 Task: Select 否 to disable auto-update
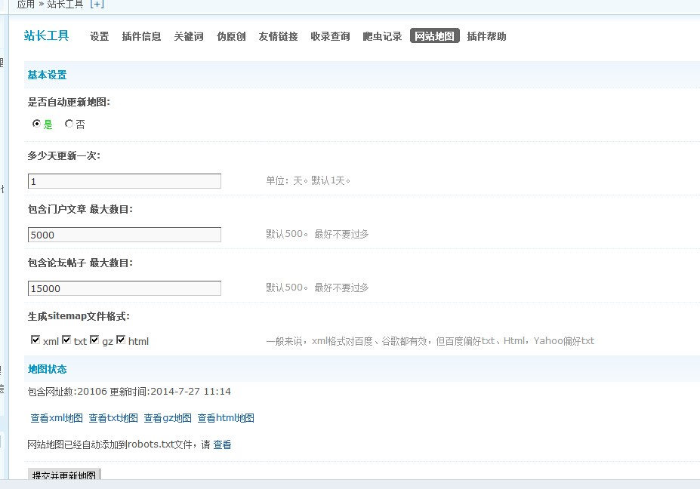click(69, 124)
